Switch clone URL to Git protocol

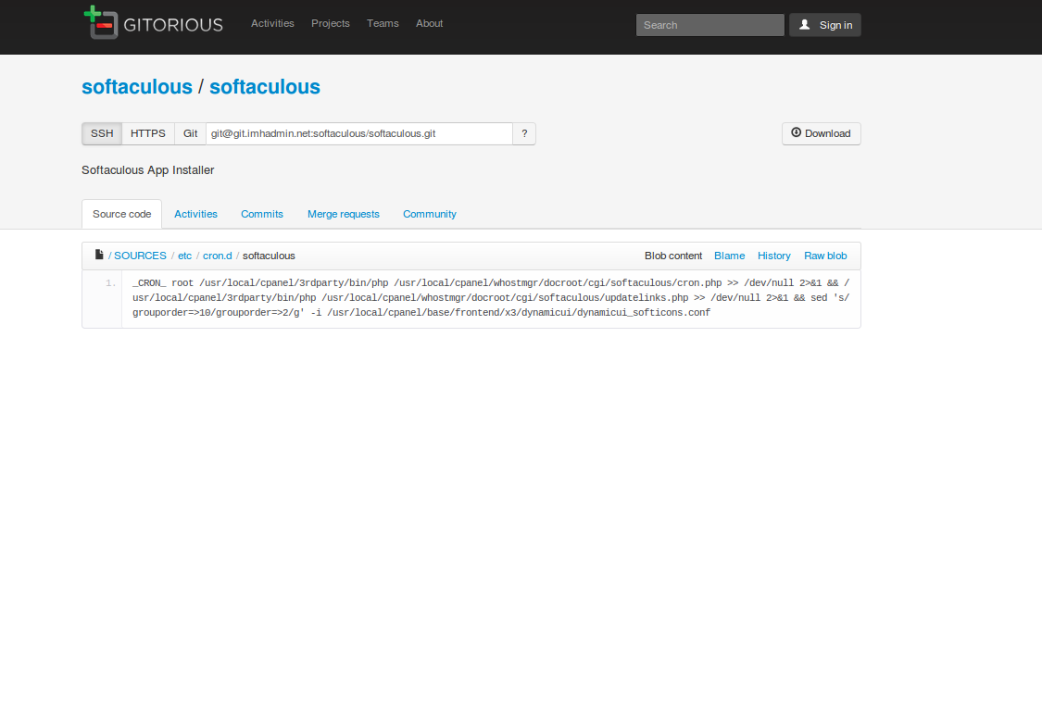point(190,133)
